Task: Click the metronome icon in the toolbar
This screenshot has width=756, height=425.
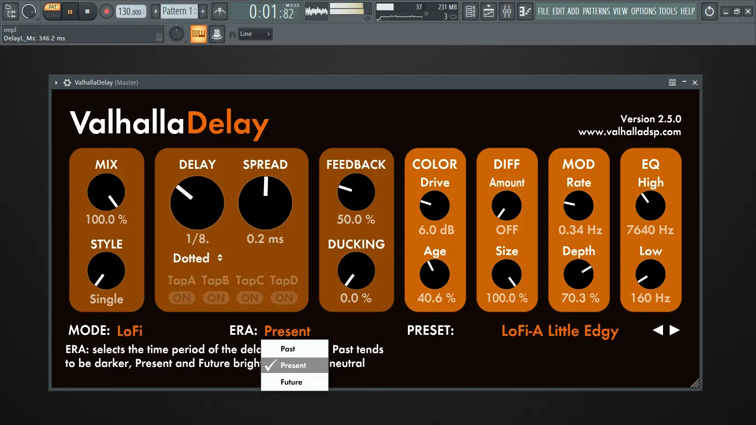Action: point(220,11)
